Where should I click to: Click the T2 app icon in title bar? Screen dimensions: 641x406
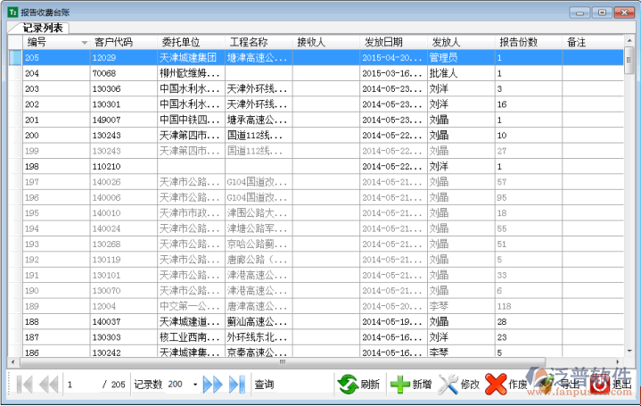12,12
